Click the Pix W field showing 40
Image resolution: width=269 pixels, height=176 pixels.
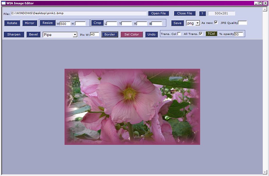(x=95, y=34)
